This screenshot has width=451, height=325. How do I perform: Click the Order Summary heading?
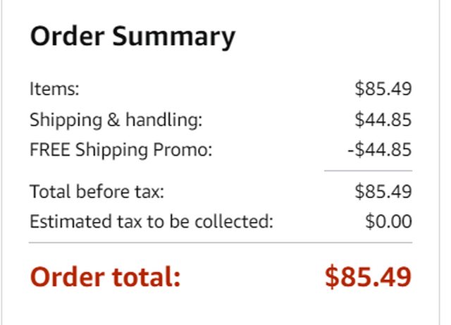132,36
